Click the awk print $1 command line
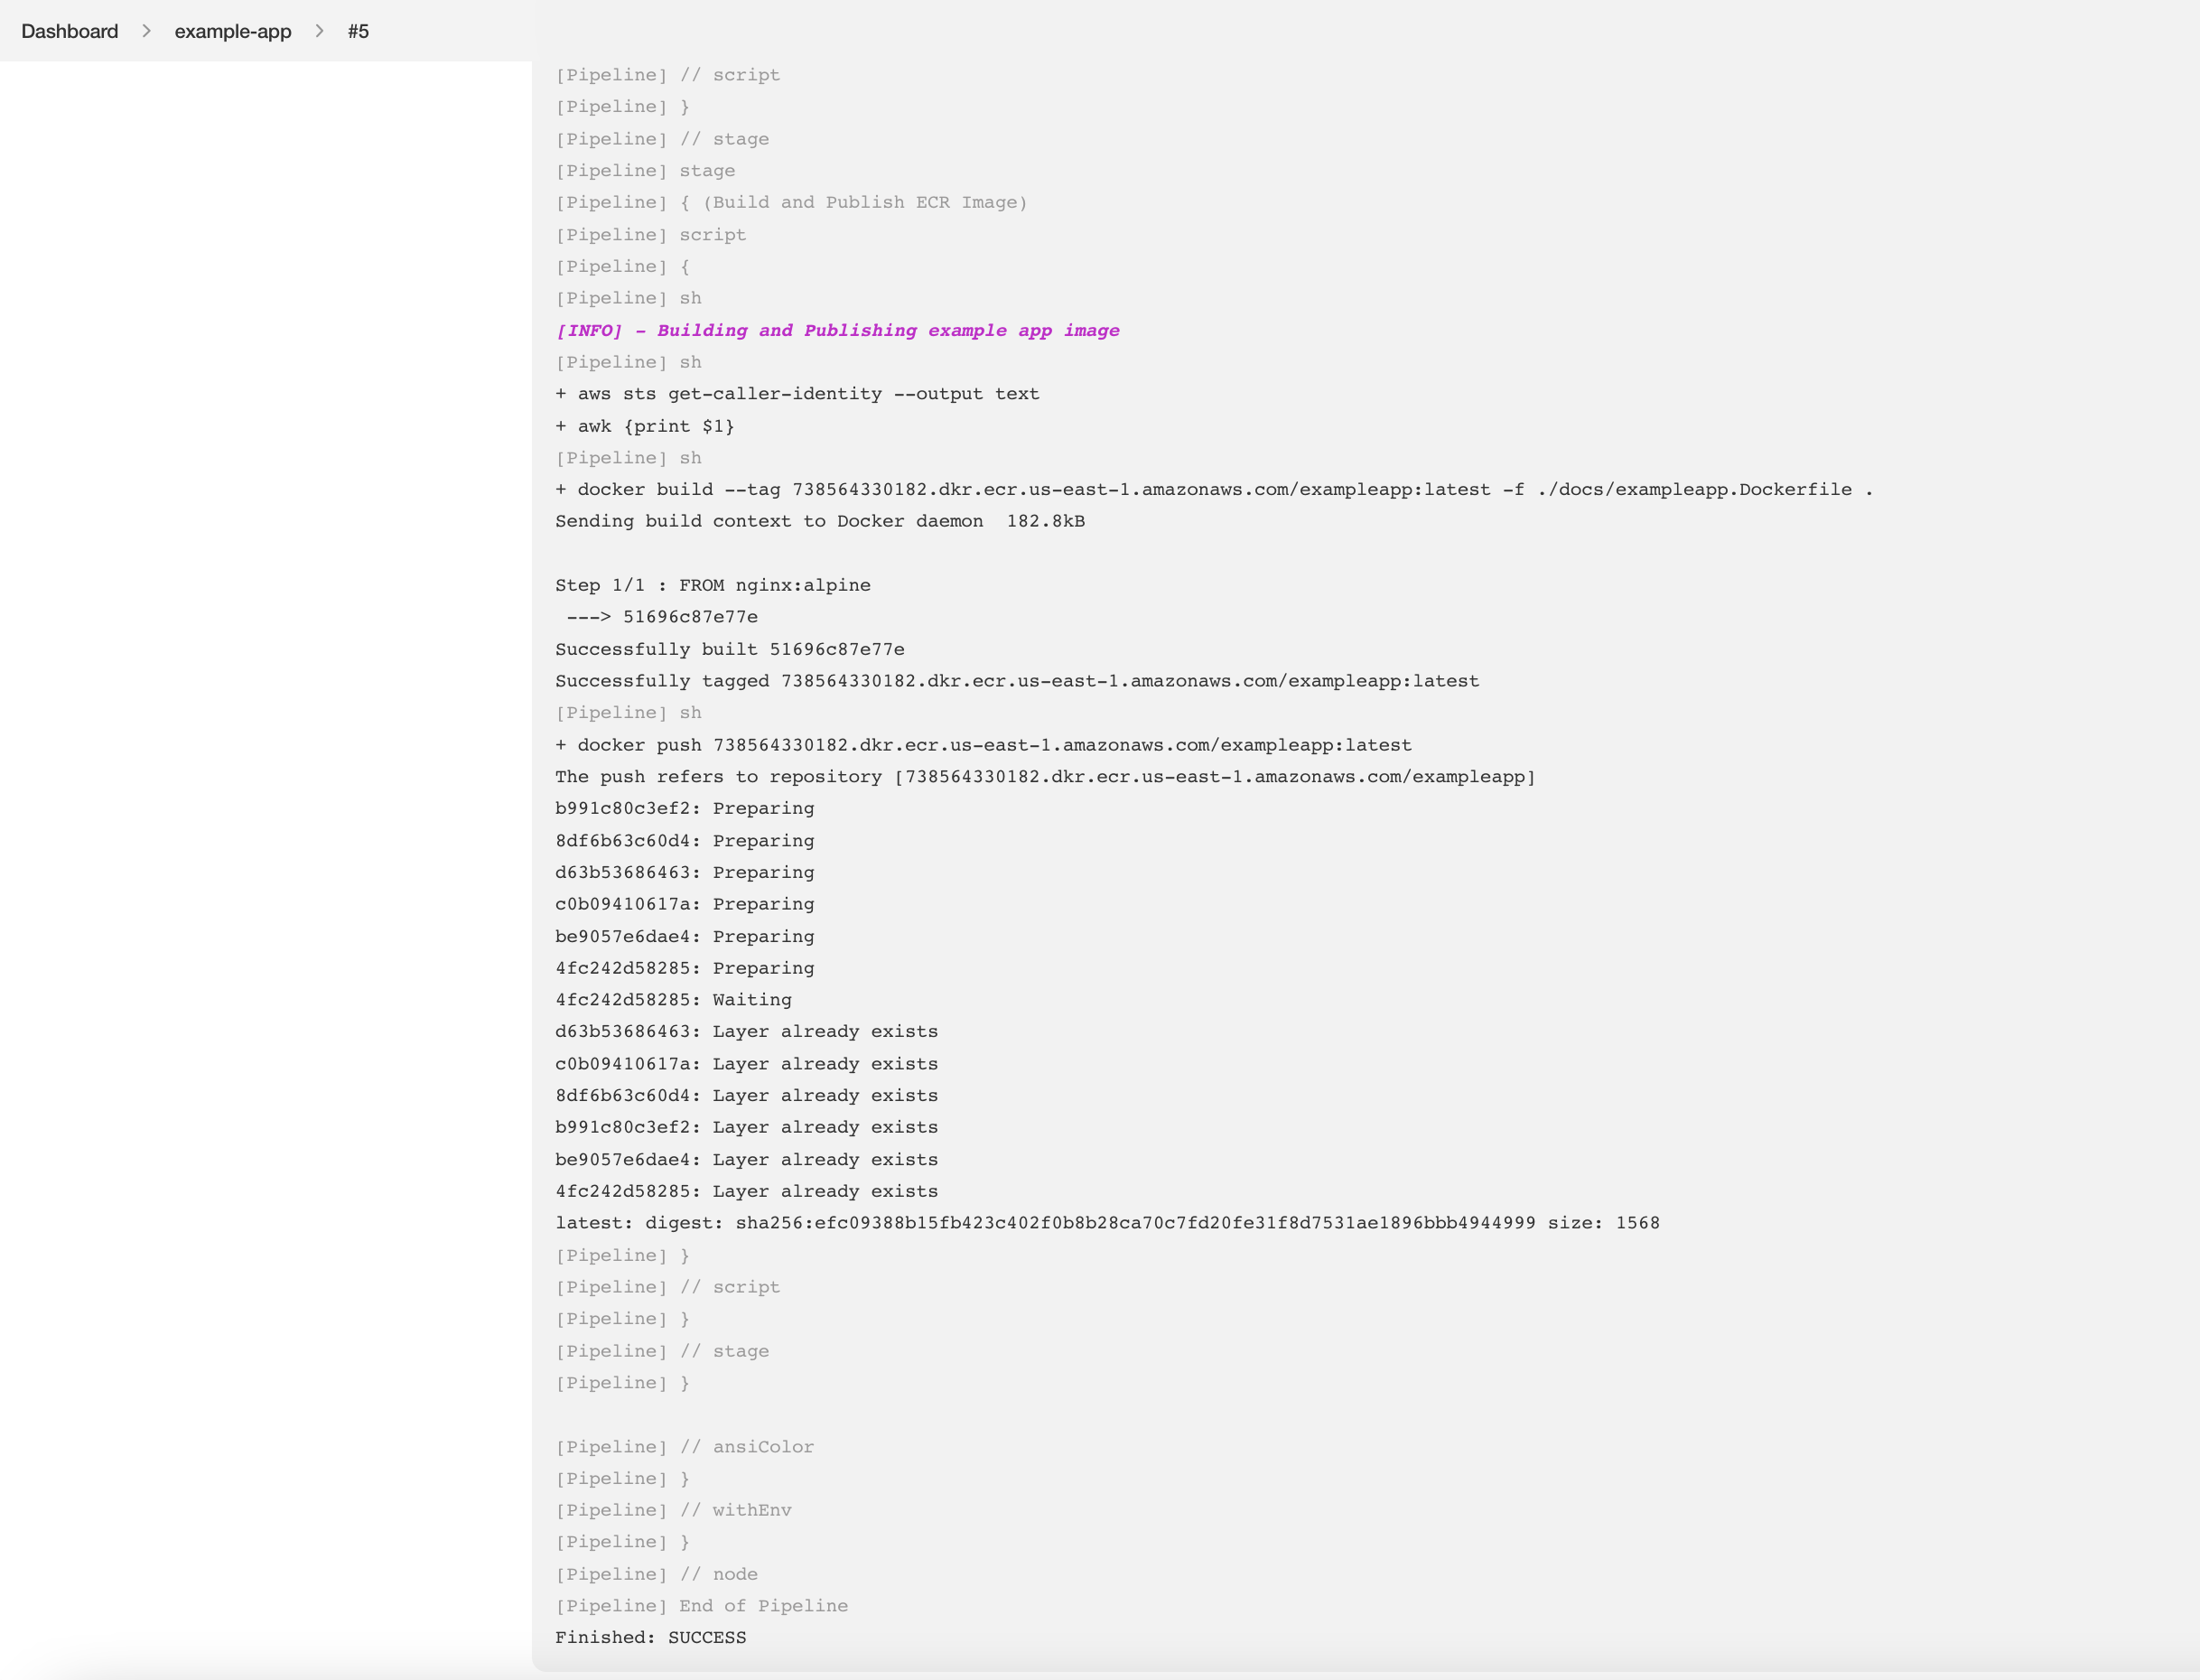 pos(645,426)
